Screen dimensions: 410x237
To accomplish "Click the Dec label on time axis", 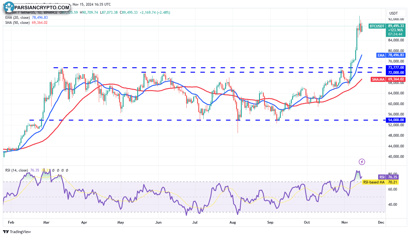I will [x=381, y=222].
